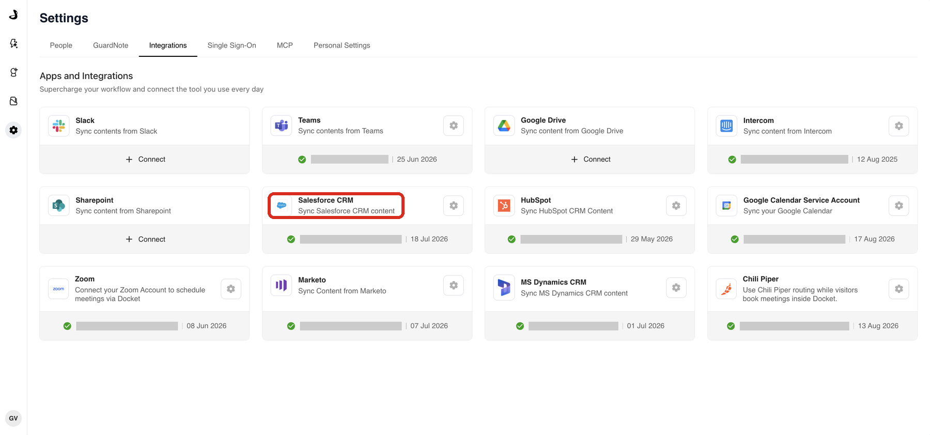Click the '07 Jul 2026' Marketo date

429,325
